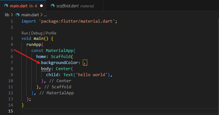Open the main.dart breadcrumb item
The height and width of the screenshot is (115, 219).
click(30, 15)
